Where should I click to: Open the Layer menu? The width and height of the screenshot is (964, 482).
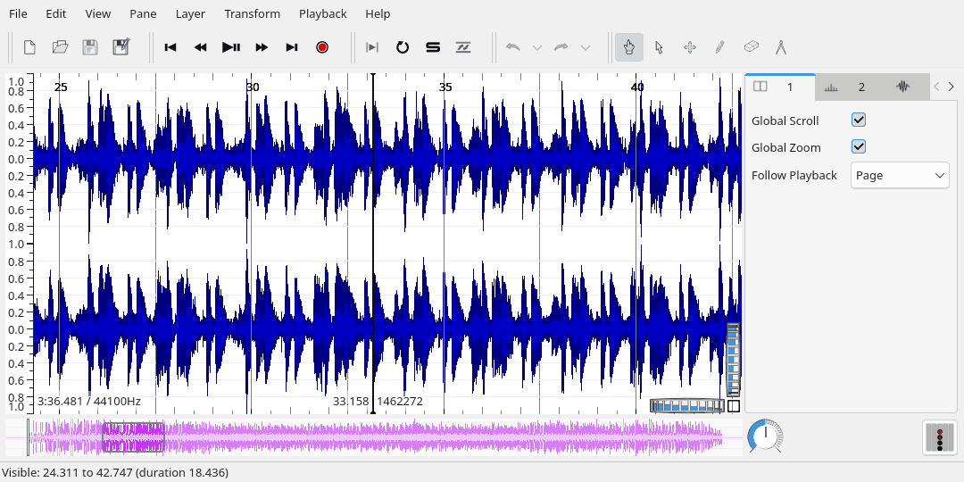click(190, 13)
